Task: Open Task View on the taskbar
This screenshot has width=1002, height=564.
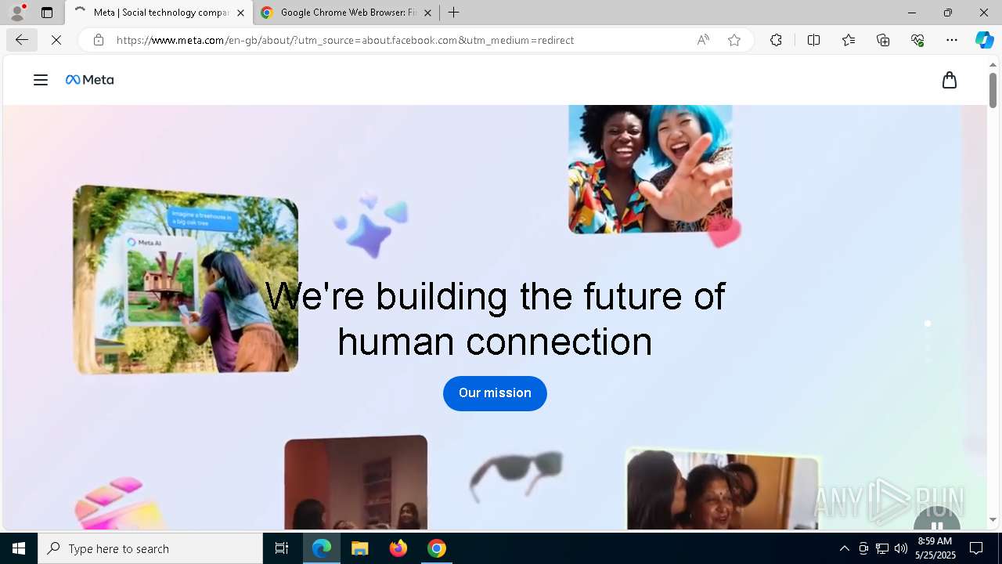Action: (x=282, y=548)
